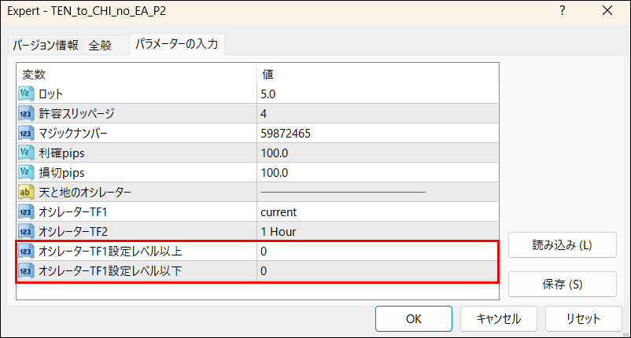Switch to the 全般 tab
Viewport: 631px width, 338px height.
[100, 46]
